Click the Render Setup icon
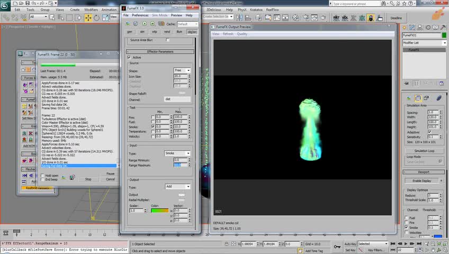 tap(306, 18)
